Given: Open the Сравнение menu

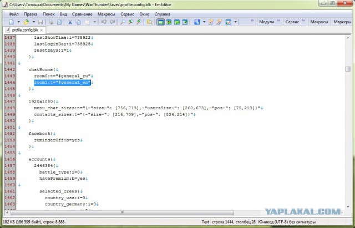Looking at the screenshot, I should (x=82, y=14).
